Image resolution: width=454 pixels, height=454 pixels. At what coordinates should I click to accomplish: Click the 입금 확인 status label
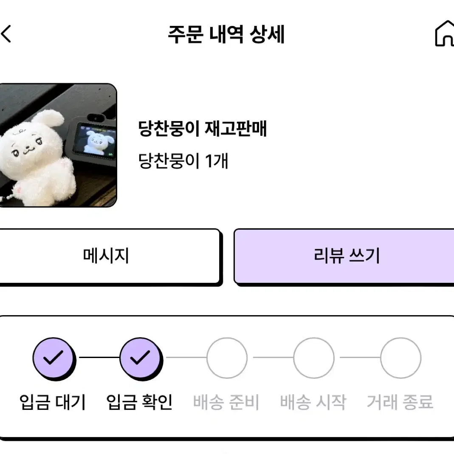140,402
